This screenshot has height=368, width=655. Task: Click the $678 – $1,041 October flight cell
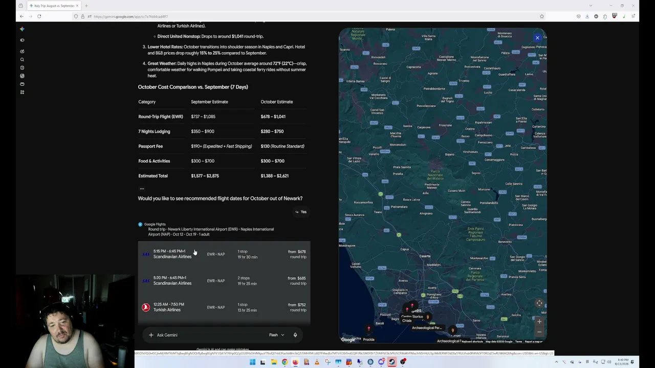pos(273,117)
